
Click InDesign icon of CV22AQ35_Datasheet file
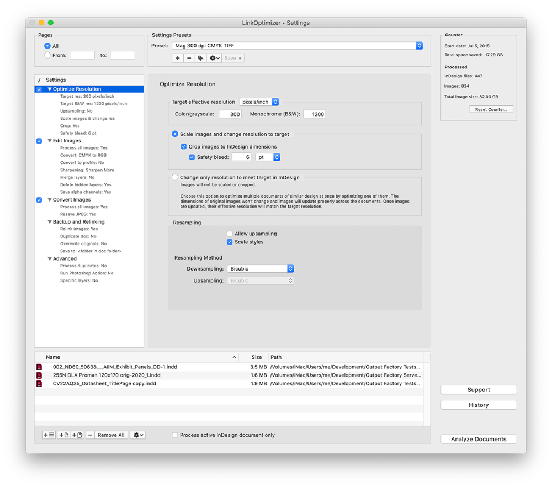(x=39, y=384)
